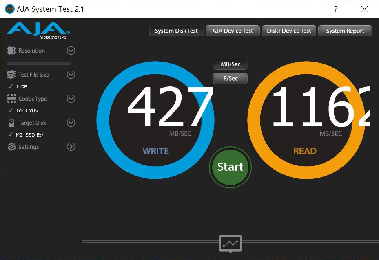The width and height of the screenshot is (379, 260).
Task: Select the checked 1 GB file size
Action: (18, 87)
